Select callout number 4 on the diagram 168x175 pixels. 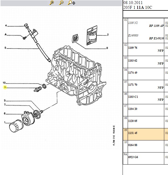coord(6,25)
